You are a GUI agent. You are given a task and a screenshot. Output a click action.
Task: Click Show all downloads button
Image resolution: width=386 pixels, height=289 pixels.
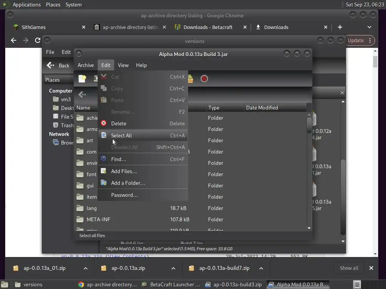(349, 268)
